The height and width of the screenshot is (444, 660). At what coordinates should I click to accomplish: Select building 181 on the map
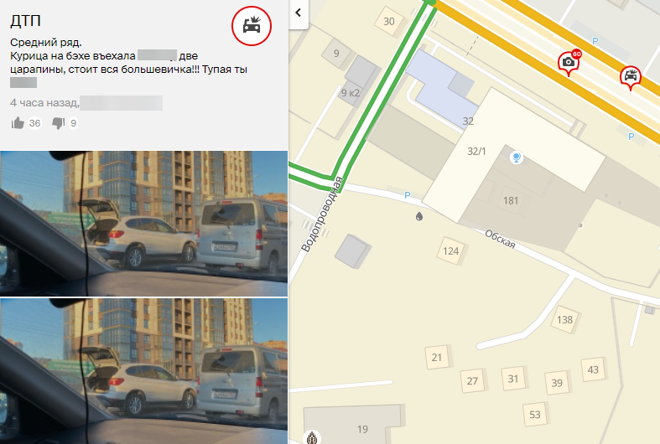coord(511,200)
